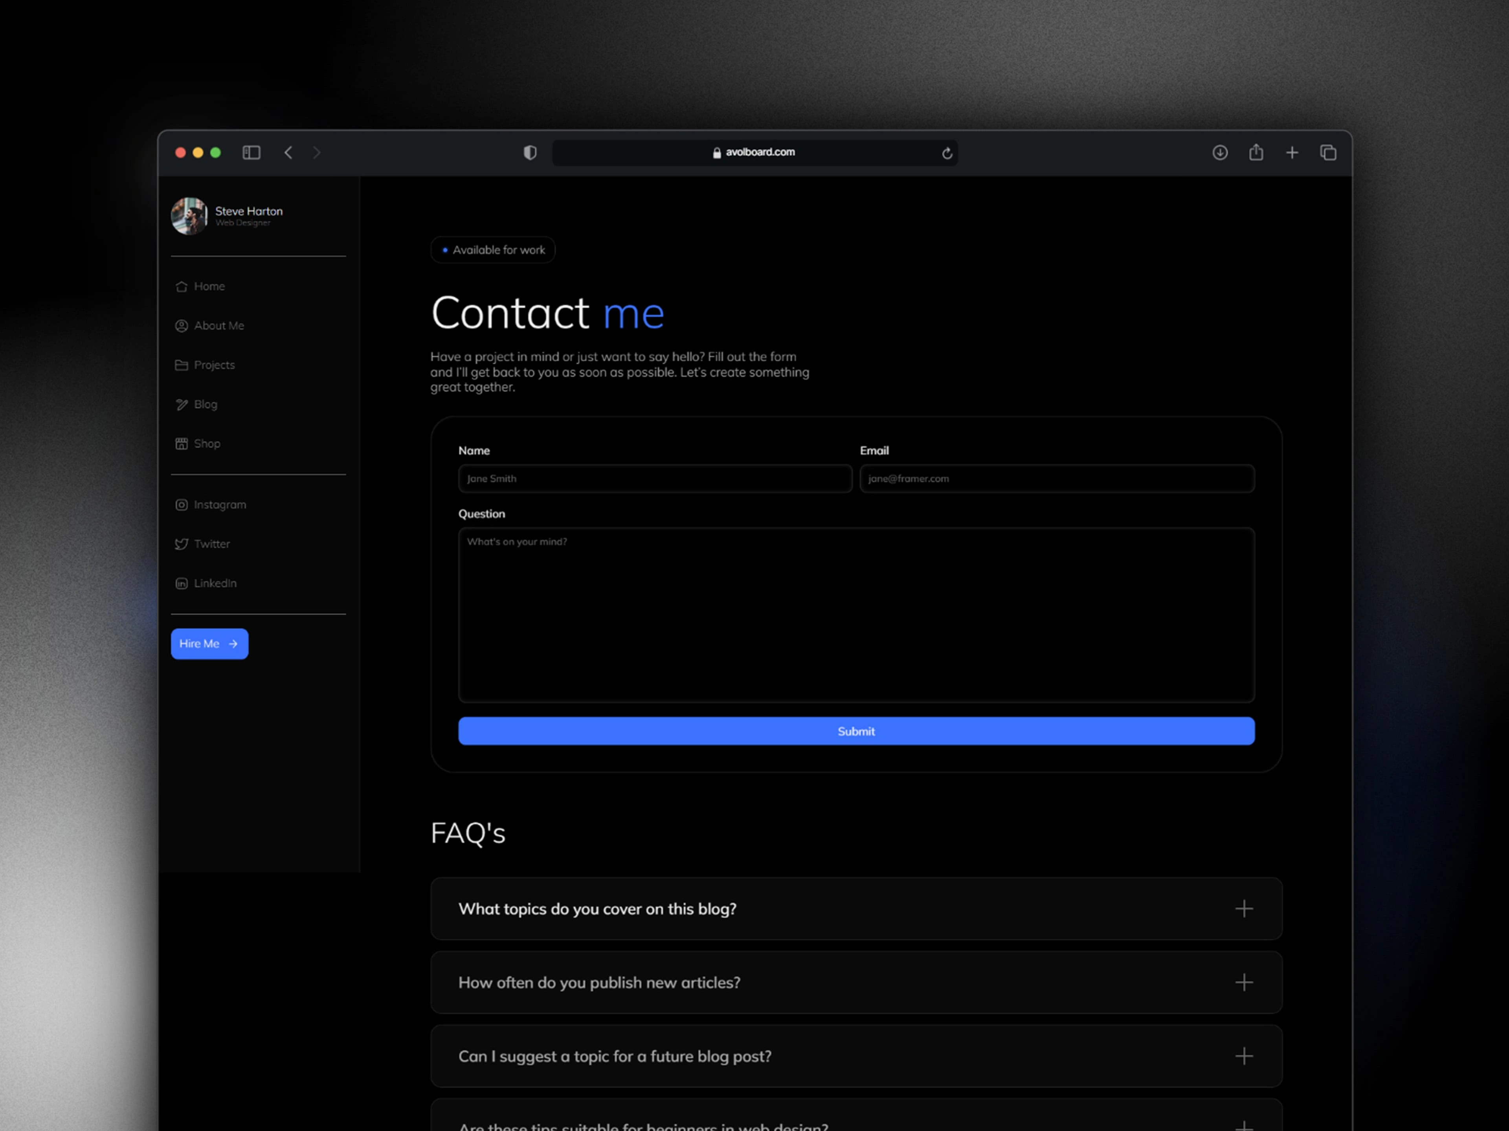This screenshot has height=1131, width=1509.
Task: Click plus icon on "How often" row
Action: click(1244, 983)
